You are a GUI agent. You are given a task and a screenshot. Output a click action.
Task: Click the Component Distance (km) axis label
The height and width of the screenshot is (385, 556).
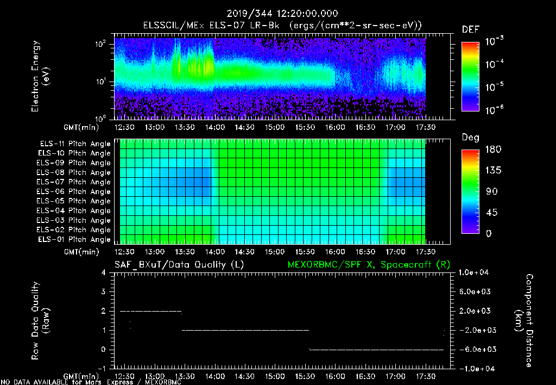pyautogui.click(x=524, y=321)
